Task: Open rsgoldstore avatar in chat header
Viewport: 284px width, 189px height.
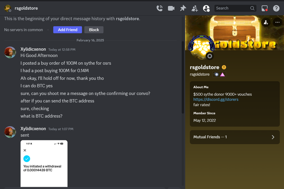Action: (8, 8)
